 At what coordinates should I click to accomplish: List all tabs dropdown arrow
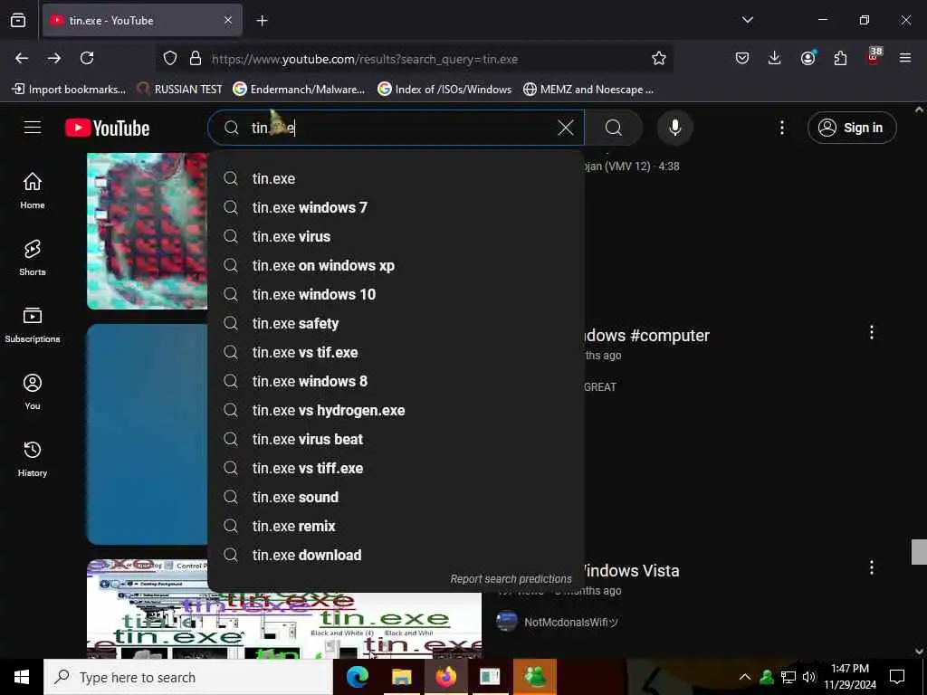coord(747,20)
